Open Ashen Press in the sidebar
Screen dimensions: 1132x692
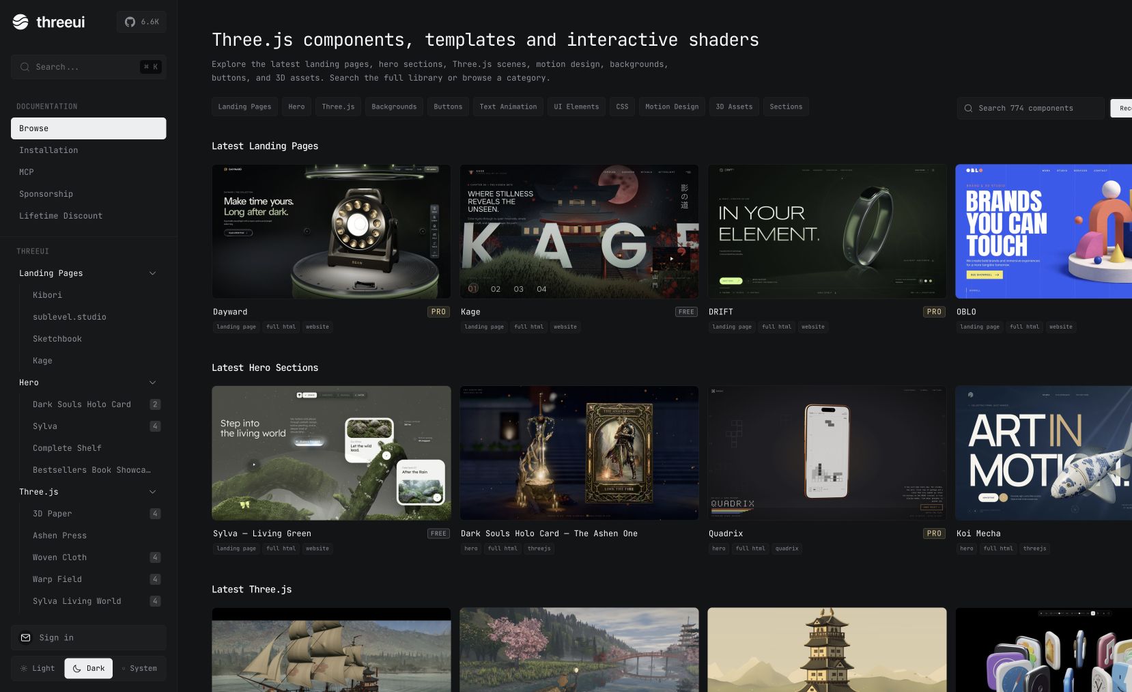tap(94, 536)
